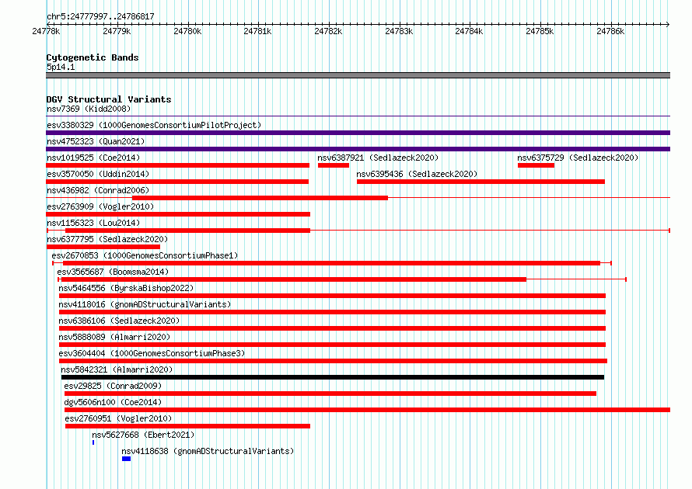Select the blue nsv4118638 variant bar
The width and height of the screenshot is (692, 489).
[126, 459]
